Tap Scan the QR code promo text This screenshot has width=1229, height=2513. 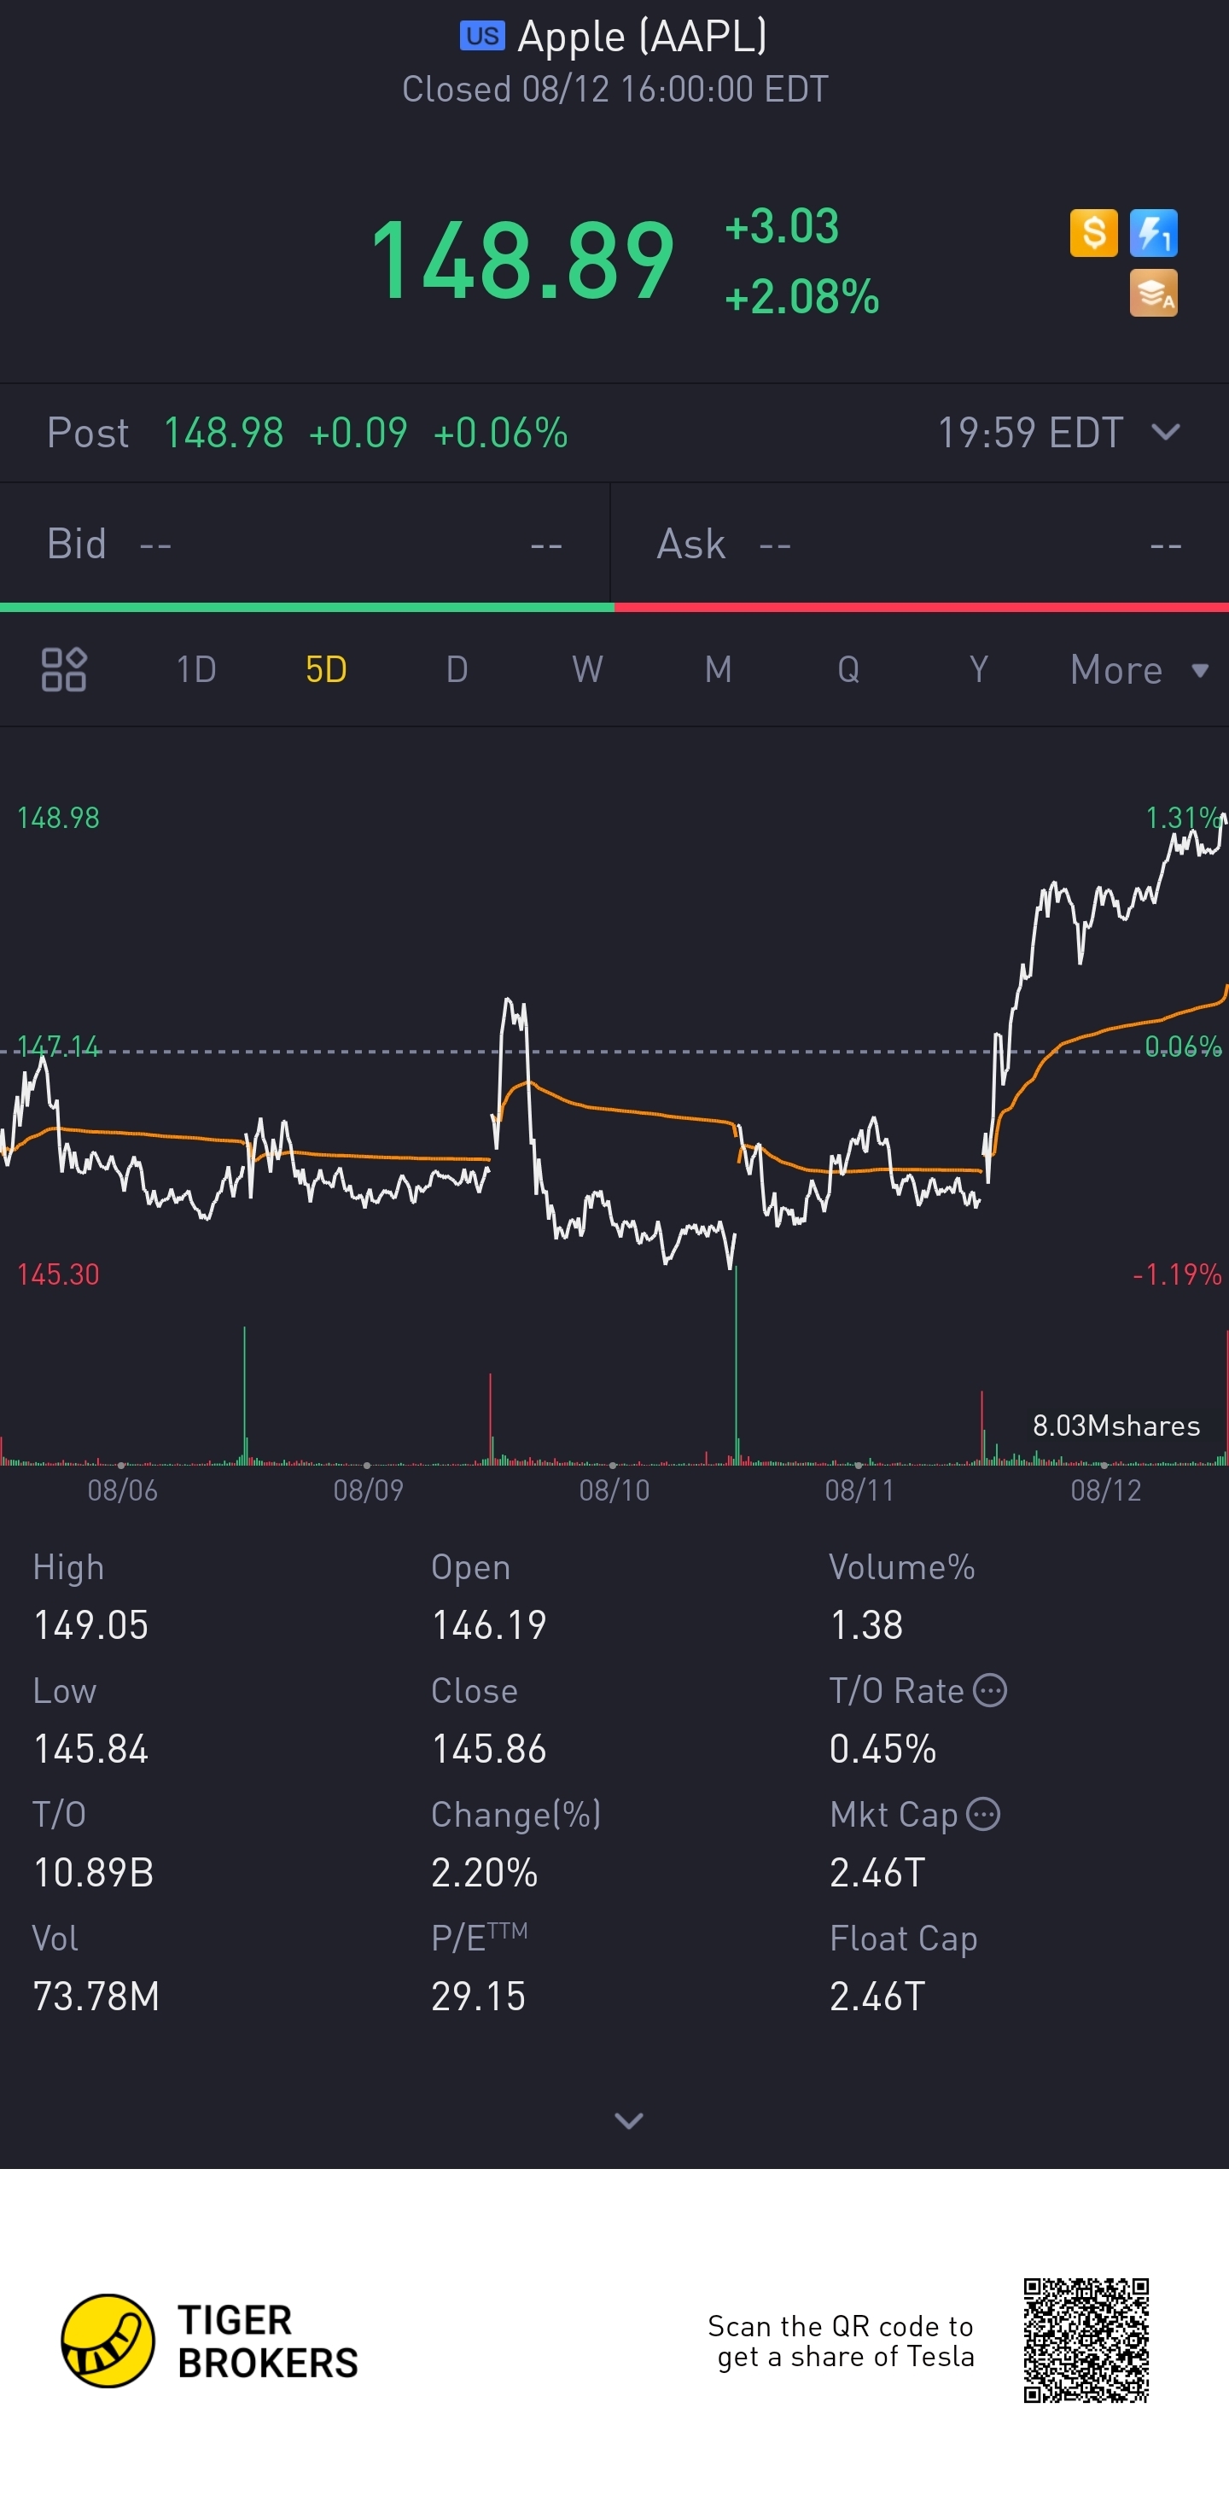pos(841,2341)
